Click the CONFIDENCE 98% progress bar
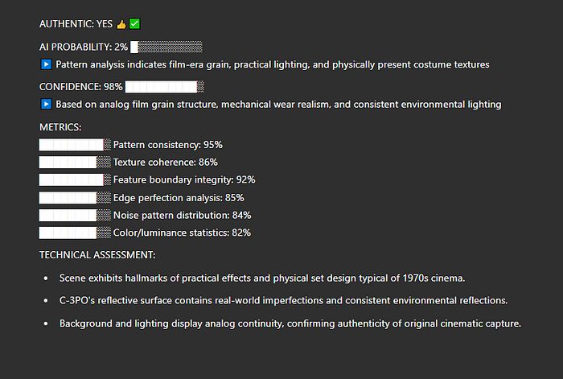Viewport: 563px width, 379px height. (x=165, y=87)
